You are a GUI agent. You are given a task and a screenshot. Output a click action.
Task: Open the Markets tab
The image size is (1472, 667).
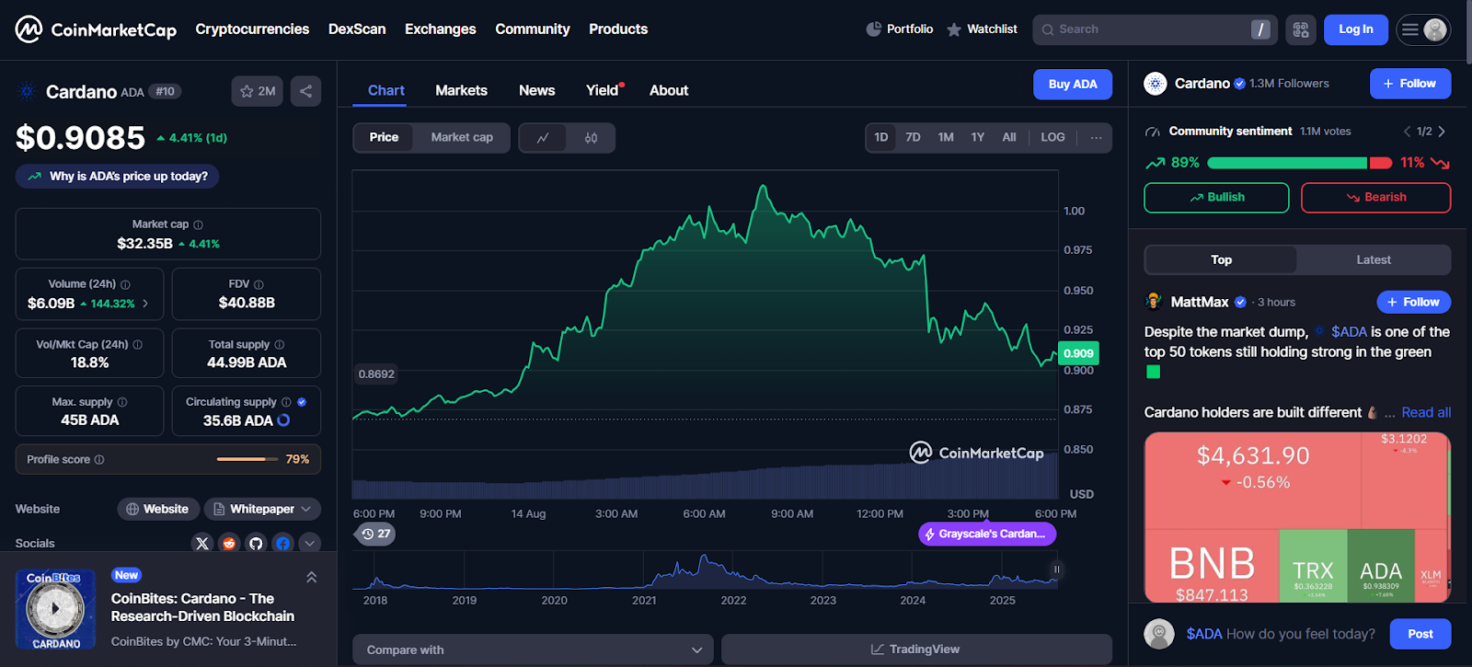(461, 90)
